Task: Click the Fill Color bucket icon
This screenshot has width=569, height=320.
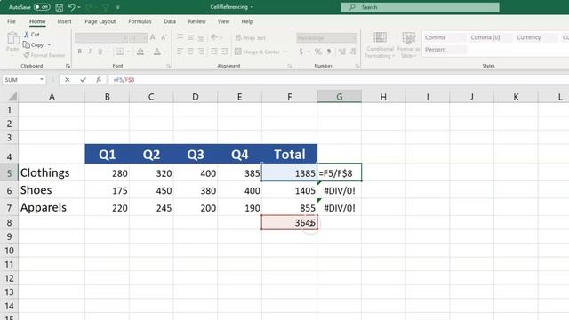Action: [x=140, y=52]
